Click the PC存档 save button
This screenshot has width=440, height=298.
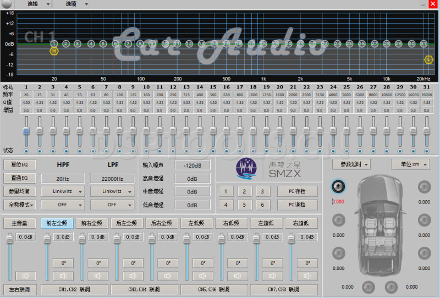297,191
